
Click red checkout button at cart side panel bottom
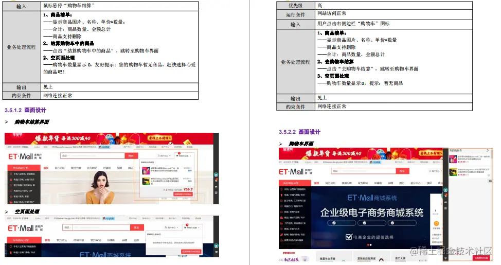point(481,258)
